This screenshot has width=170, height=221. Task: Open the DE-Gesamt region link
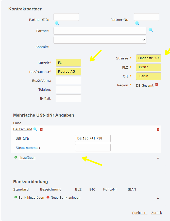pos(145,86)
